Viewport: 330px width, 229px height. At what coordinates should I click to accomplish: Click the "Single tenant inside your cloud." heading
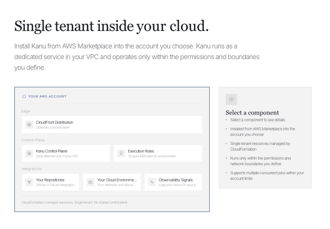pyautogui.click(x=111, y=26)
